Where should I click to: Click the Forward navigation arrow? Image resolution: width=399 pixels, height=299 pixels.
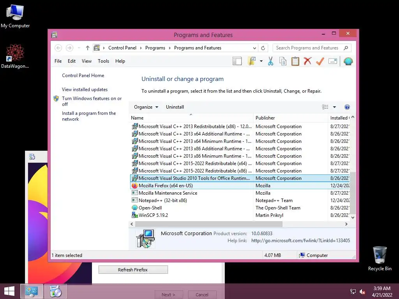[x=69, y=48]
